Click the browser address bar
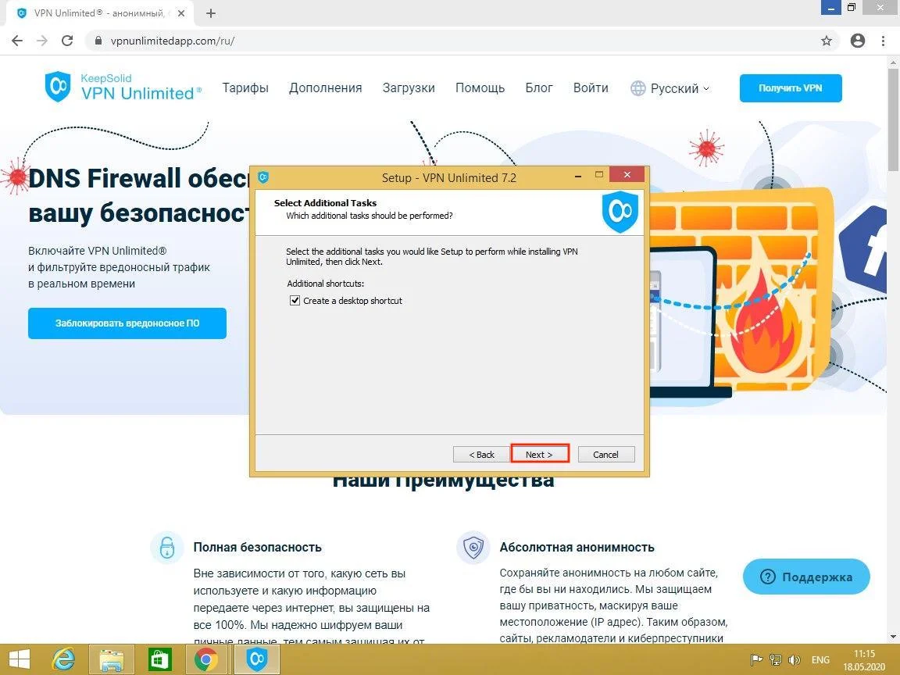This screenshot has width=900, height=675. coord(453,41)
